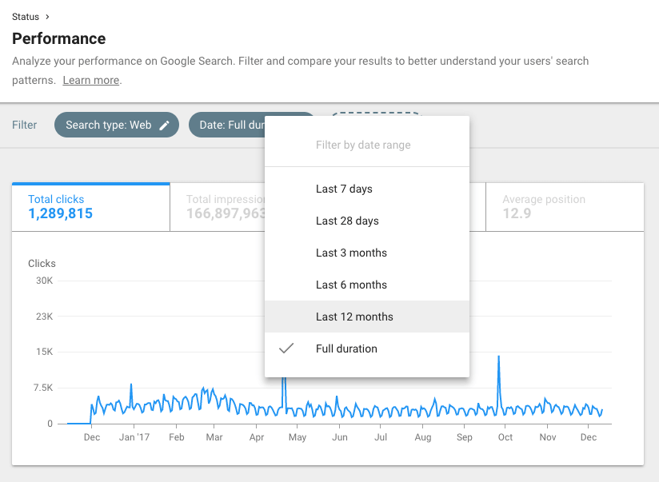Click the Jun x-axis label
Viewport: 659px width, 482px height.
point(340,437)
